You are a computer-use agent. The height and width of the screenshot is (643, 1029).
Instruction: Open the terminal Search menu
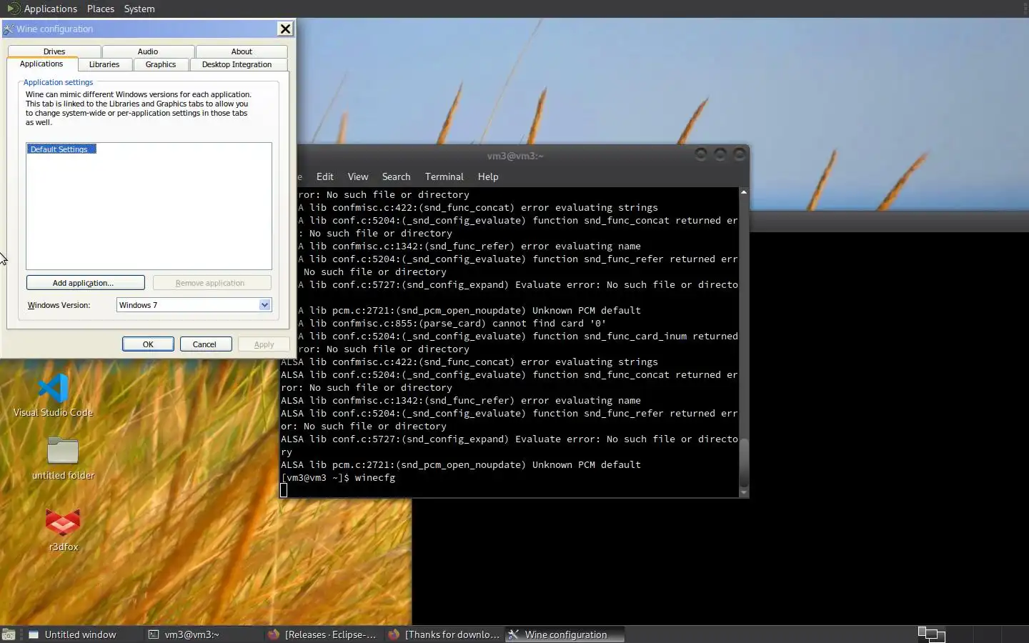point(396,176)
